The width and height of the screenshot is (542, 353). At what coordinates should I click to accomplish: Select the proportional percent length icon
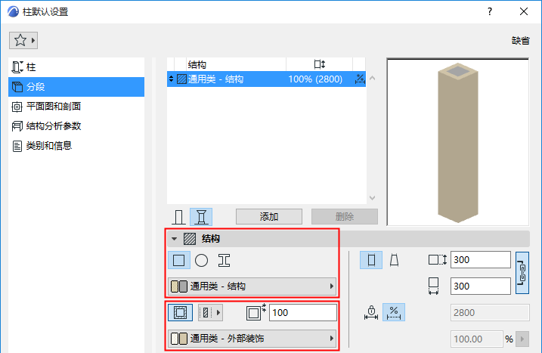[394, 312]
